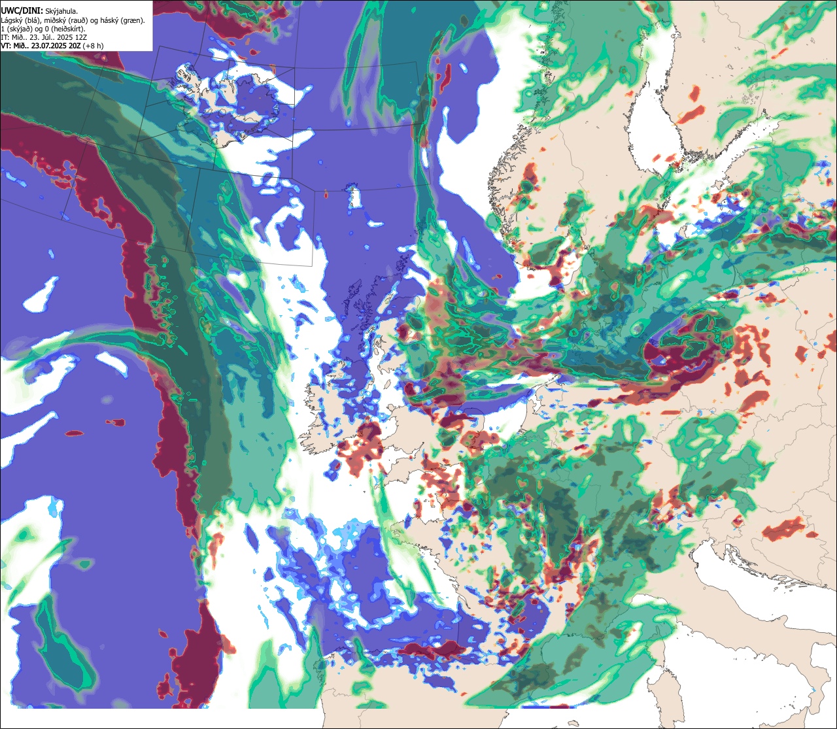837x729 pixels.
Task: Click the 'VT: Mið.. 23.07.2025 20Z (+8 h)' line
Action: tap(52, 46)
